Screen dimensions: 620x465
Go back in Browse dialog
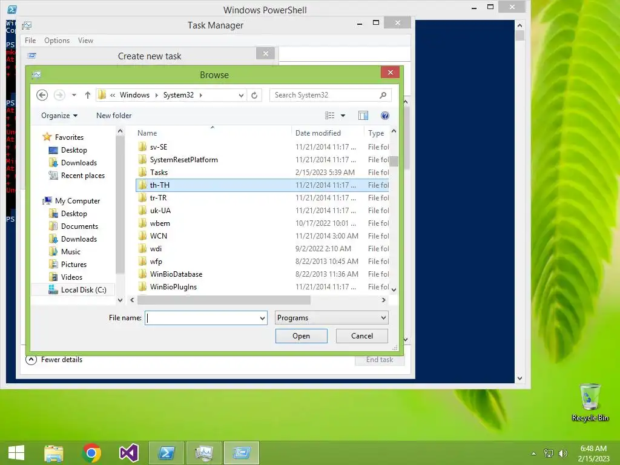(42, 95)
